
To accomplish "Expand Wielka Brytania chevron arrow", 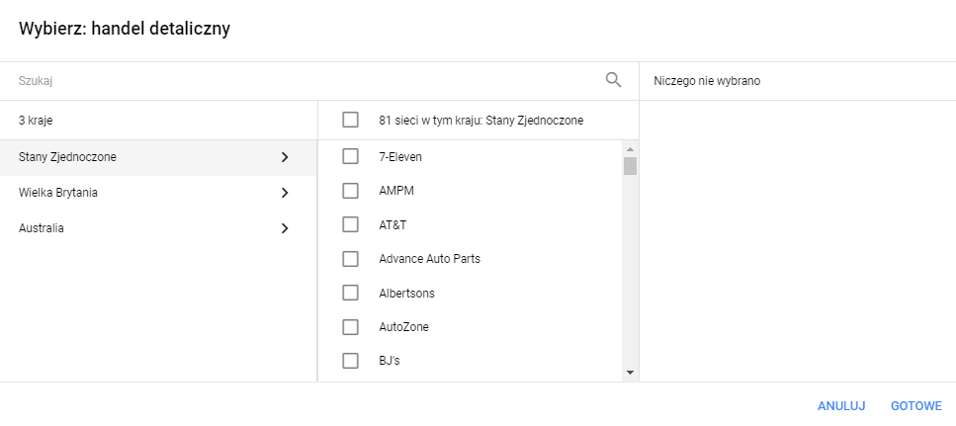I will pos(285,193).
